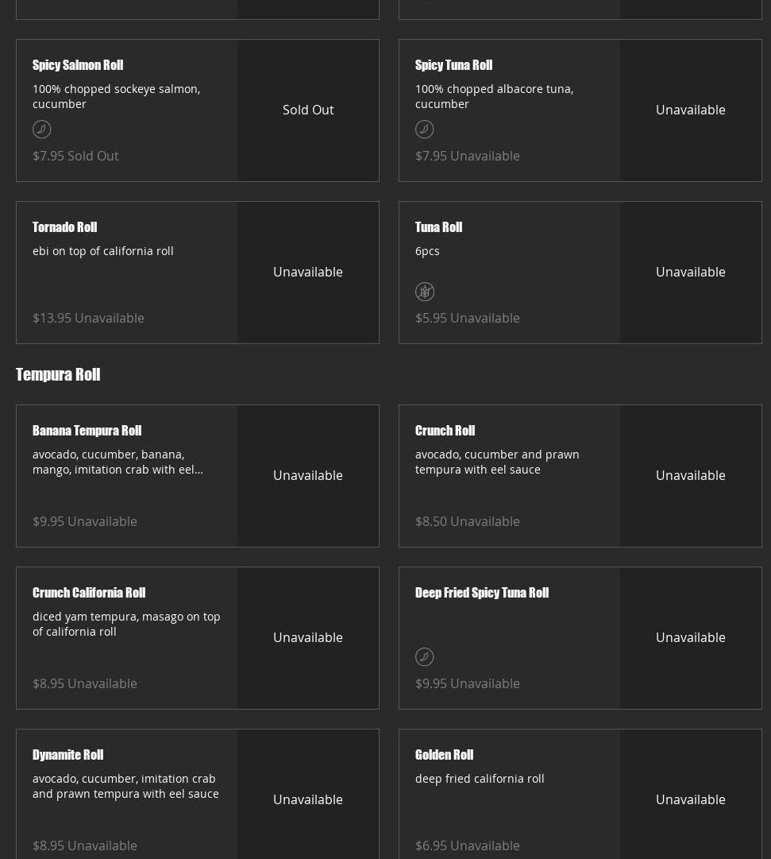Click Unavailable button for Tornado Roll
The image size is (771, 859).
[308, 272]
